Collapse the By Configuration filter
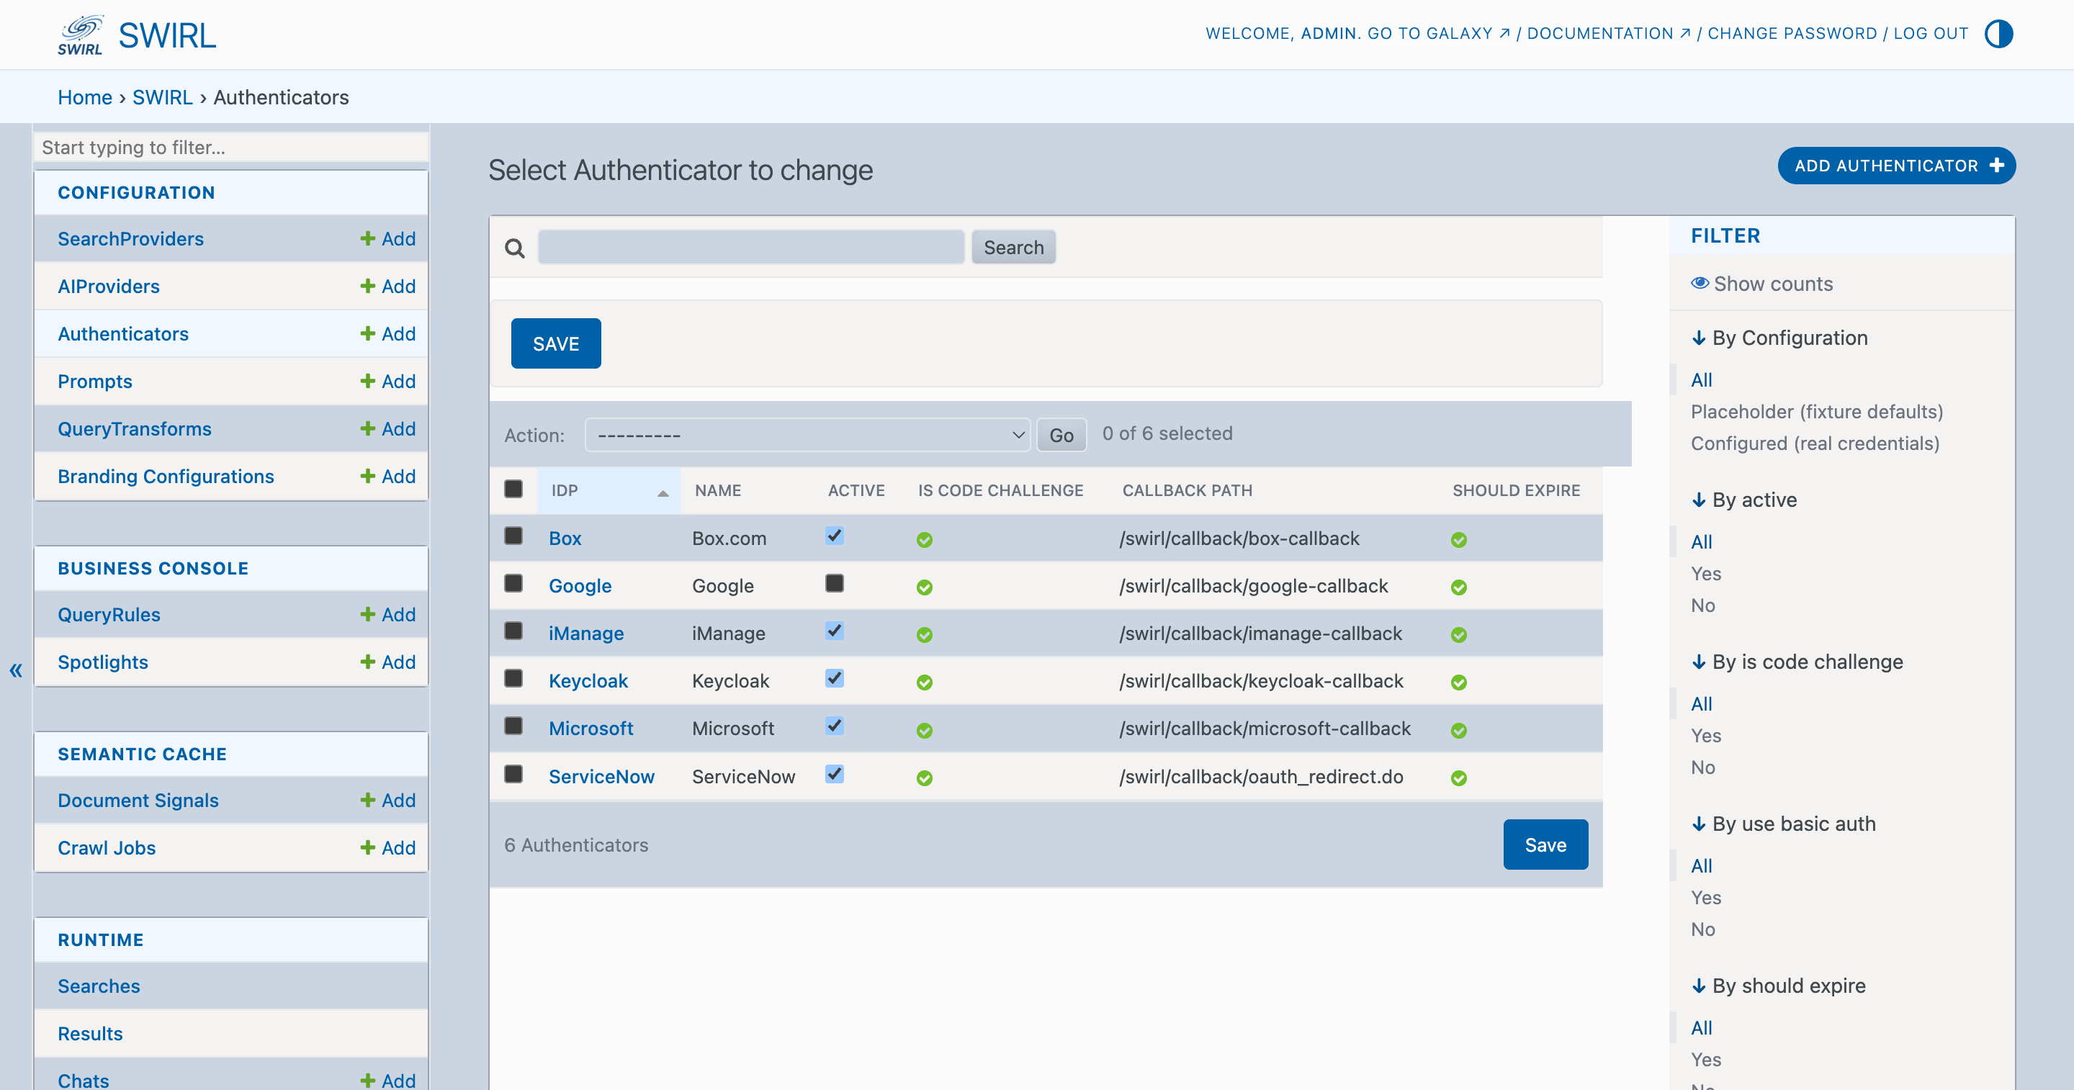 click(x=1779, y=338)
